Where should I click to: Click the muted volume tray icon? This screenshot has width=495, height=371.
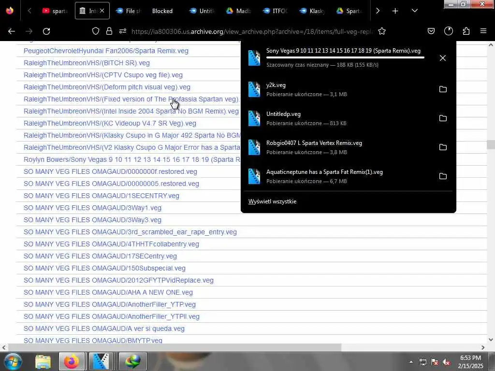446,362
